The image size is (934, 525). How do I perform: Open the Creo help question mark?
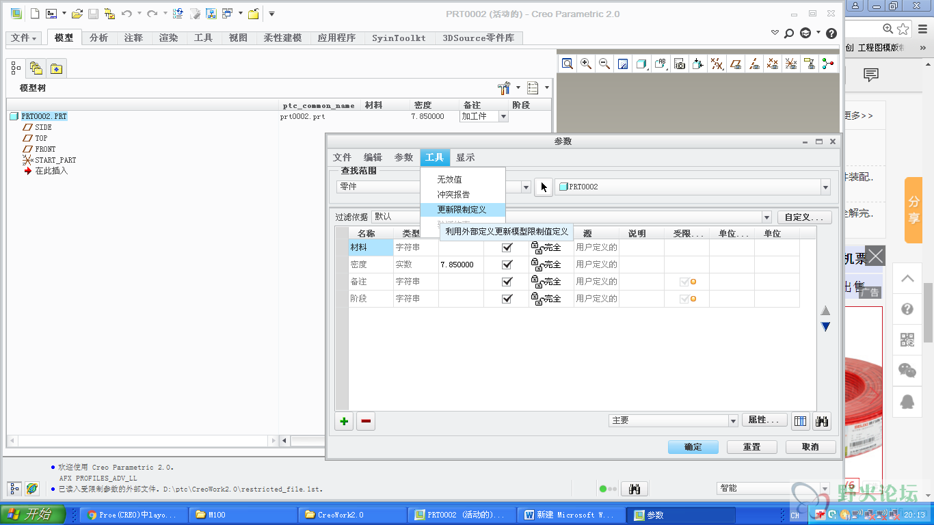[831, 33]
